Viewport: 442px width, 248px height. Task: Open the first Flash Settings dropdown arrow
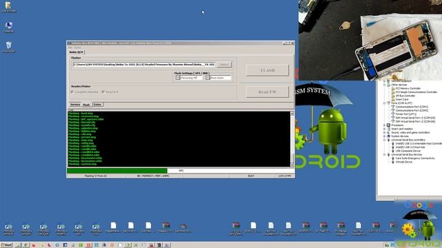[178, 78]
